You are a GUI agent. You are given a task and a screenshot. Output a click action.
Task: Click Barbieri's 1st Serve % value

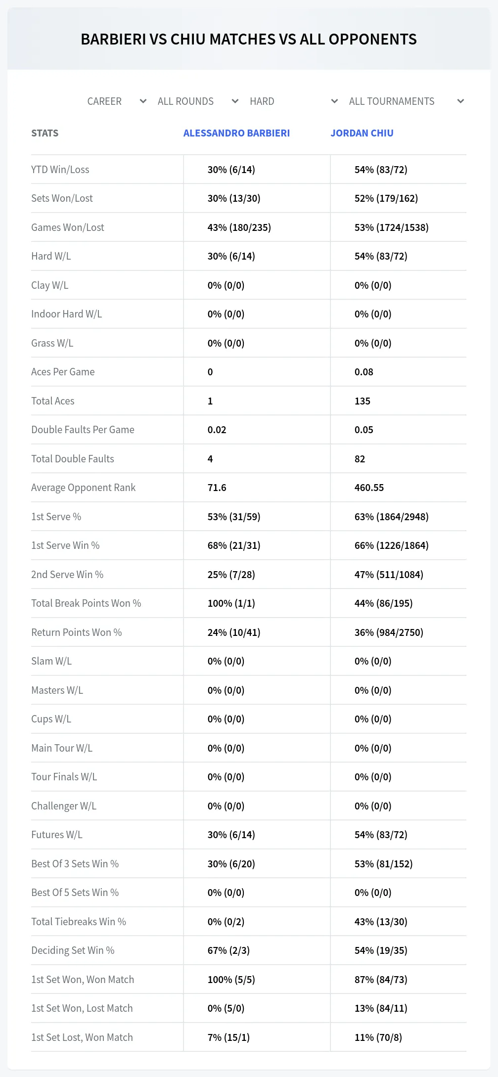pyautogui.click(x=234, y=517)
